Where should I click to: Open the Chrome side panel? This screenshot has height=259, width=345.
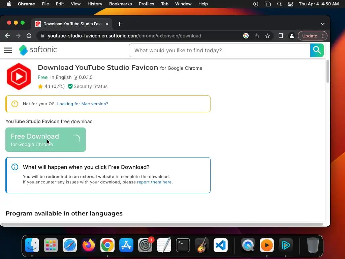(x=281, y=36)
